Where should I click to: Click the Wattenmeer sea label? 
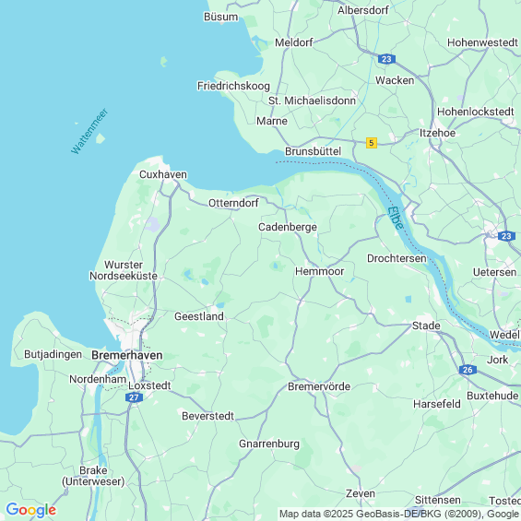[x=89, y=131]
